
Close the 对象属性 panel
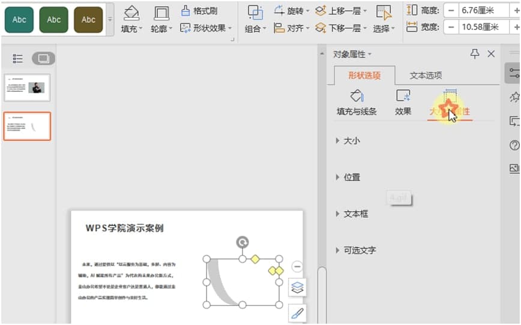[x=491, y=54]
